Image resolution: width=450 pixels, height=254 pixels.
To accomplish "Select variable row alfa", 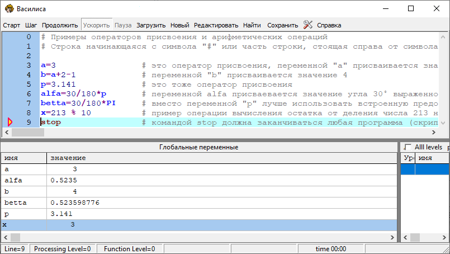I will 199,181.
